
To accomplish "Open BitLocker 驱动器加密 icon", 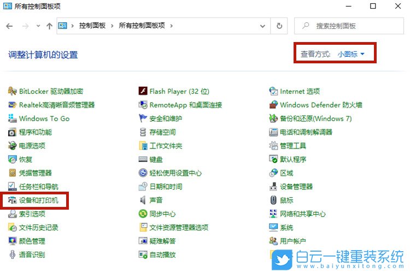I will [x=12, y=91].
